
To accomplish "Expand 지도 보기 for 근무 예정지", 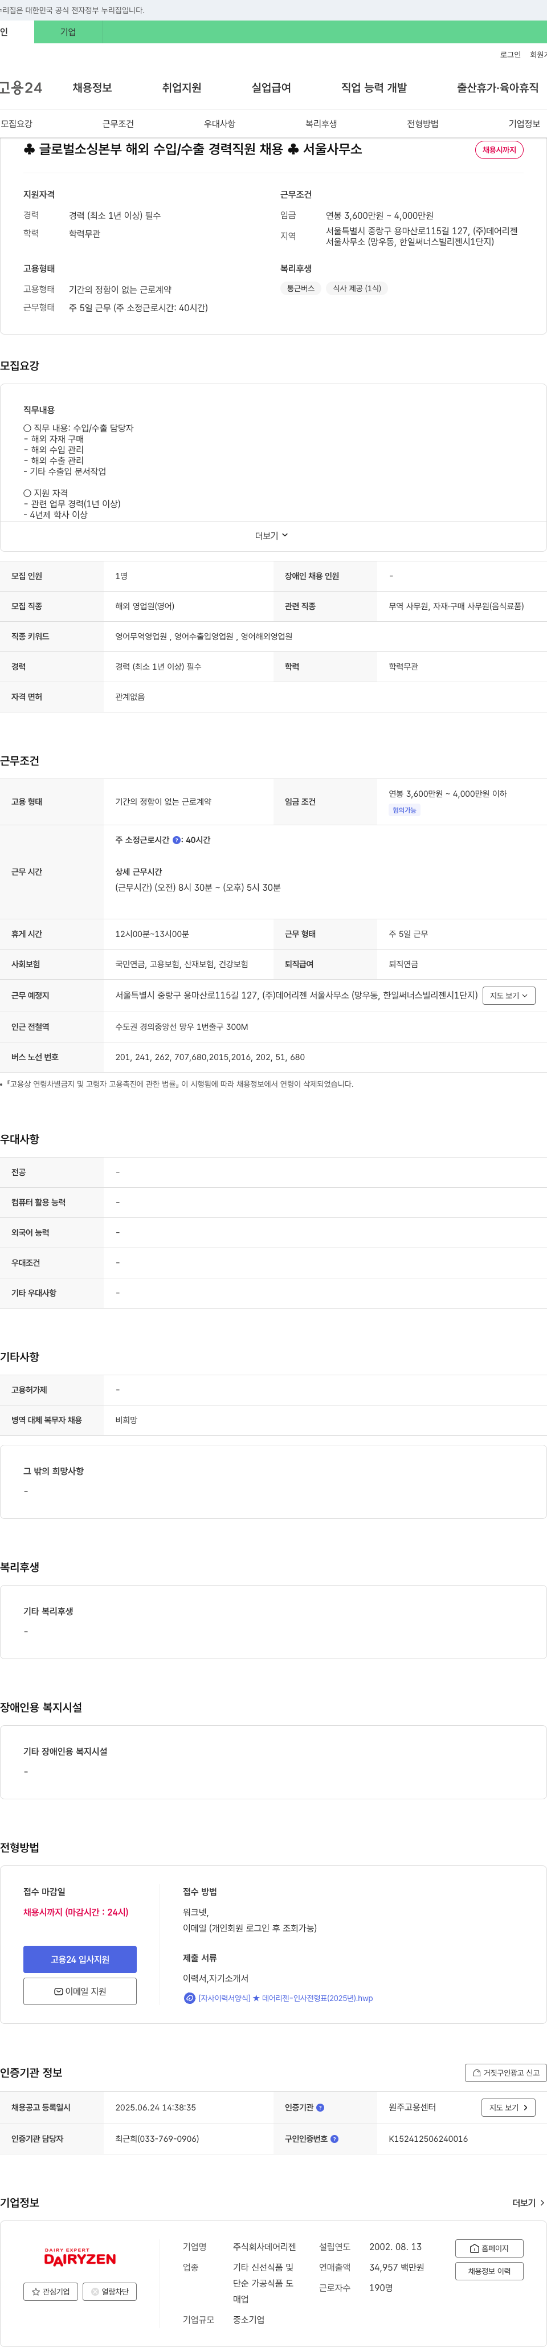I will [509, 996].
